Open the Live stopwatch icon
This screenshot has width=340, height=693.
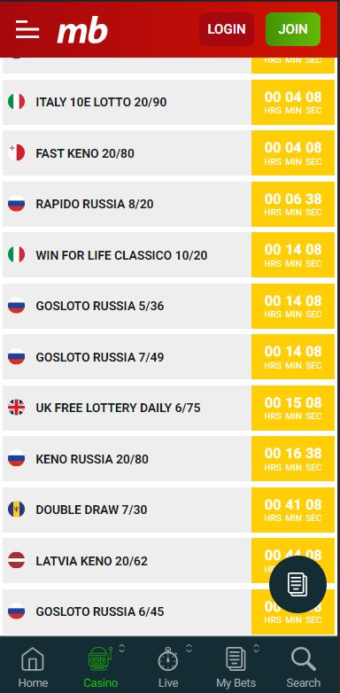(x=168, y=659)
